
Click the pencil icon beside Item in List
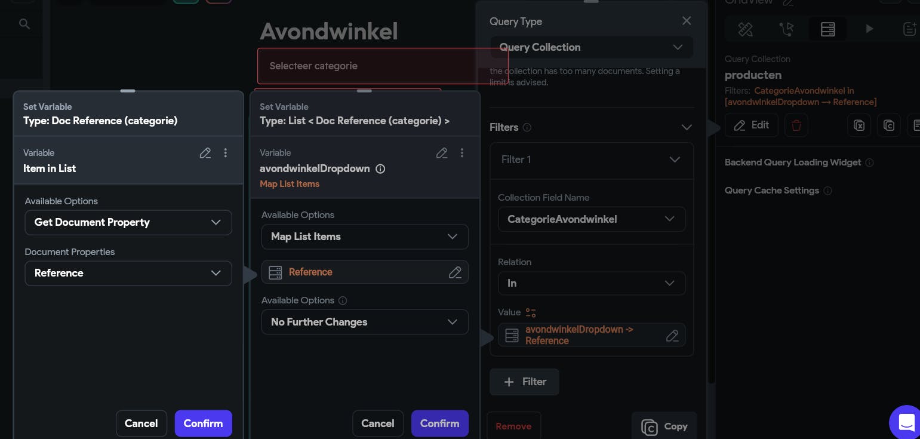click(x=205, y=153)
